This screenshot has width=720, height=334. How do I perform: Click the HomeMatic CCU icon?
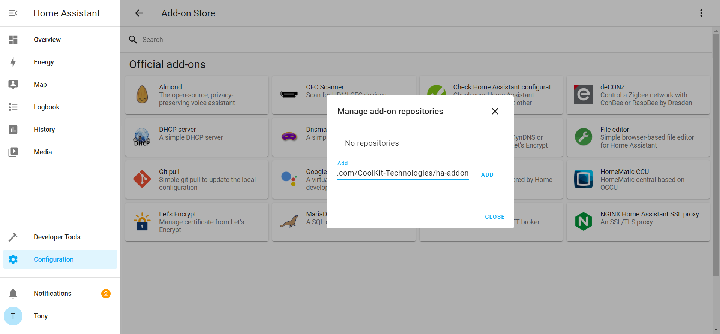tap(583, 179)
